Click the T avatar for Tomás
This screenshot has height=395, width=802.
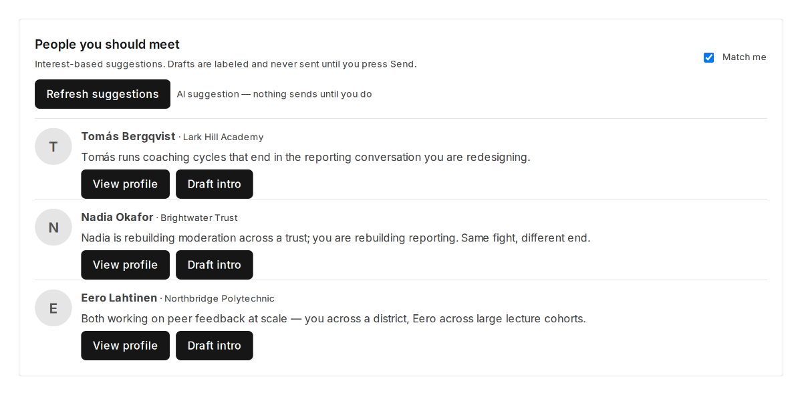[x=53, y=147]
